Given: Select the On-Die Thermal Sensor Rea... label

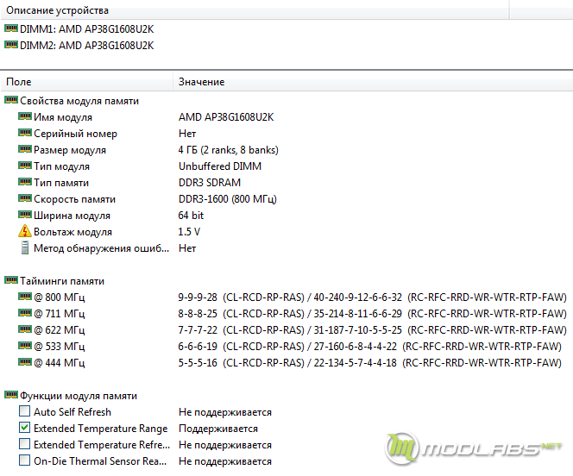Looking at the screenshot, I should tap(100, 461).
